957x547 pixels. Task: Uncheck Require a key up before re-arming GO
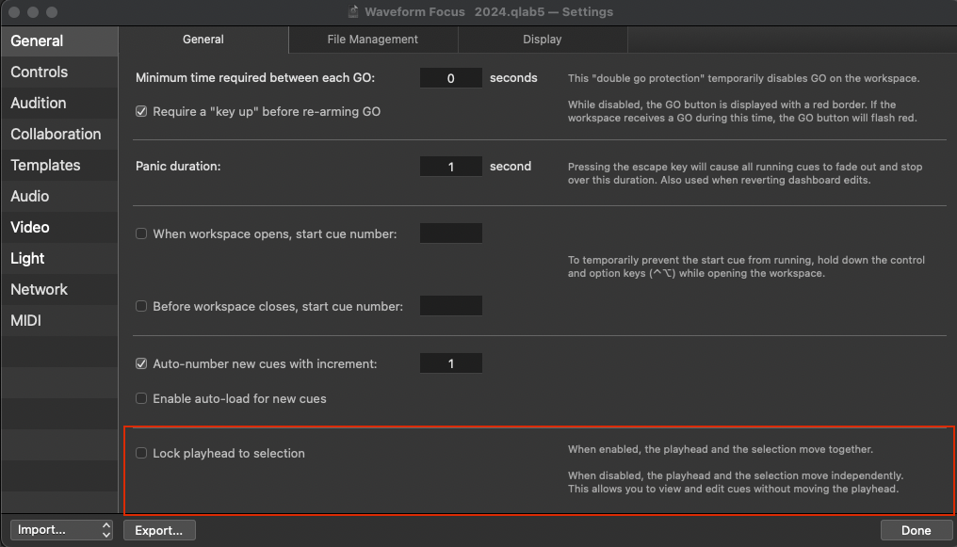[x=141, y=111]
